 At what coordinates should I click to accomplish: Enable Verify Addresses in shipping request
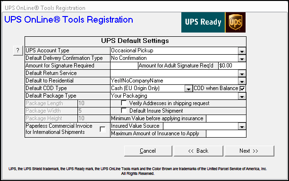[124, 103]
